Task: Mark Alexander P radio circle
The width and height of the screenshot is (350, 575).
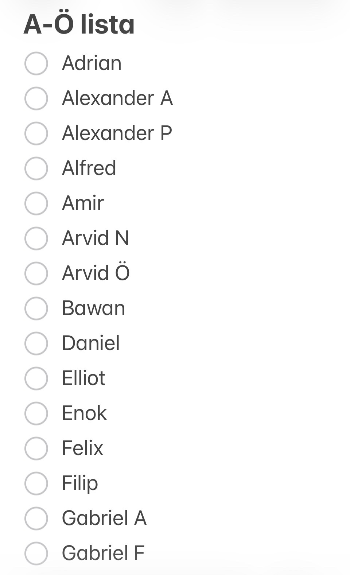Action: pos(36,133)
